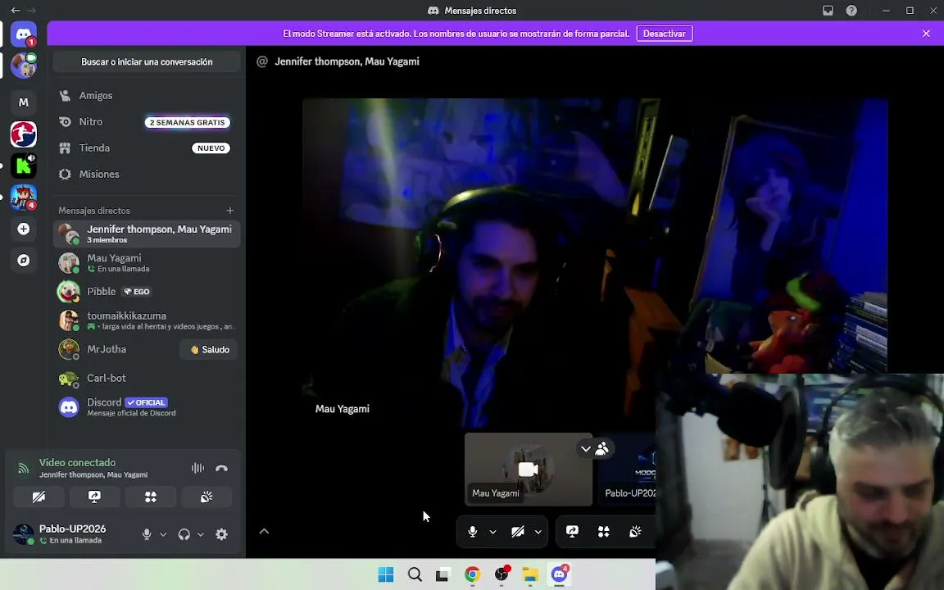Click Desactivar to disable Streamer mode
The height and width of the screenshot is (590, 944).
click(x=665, y=34)
